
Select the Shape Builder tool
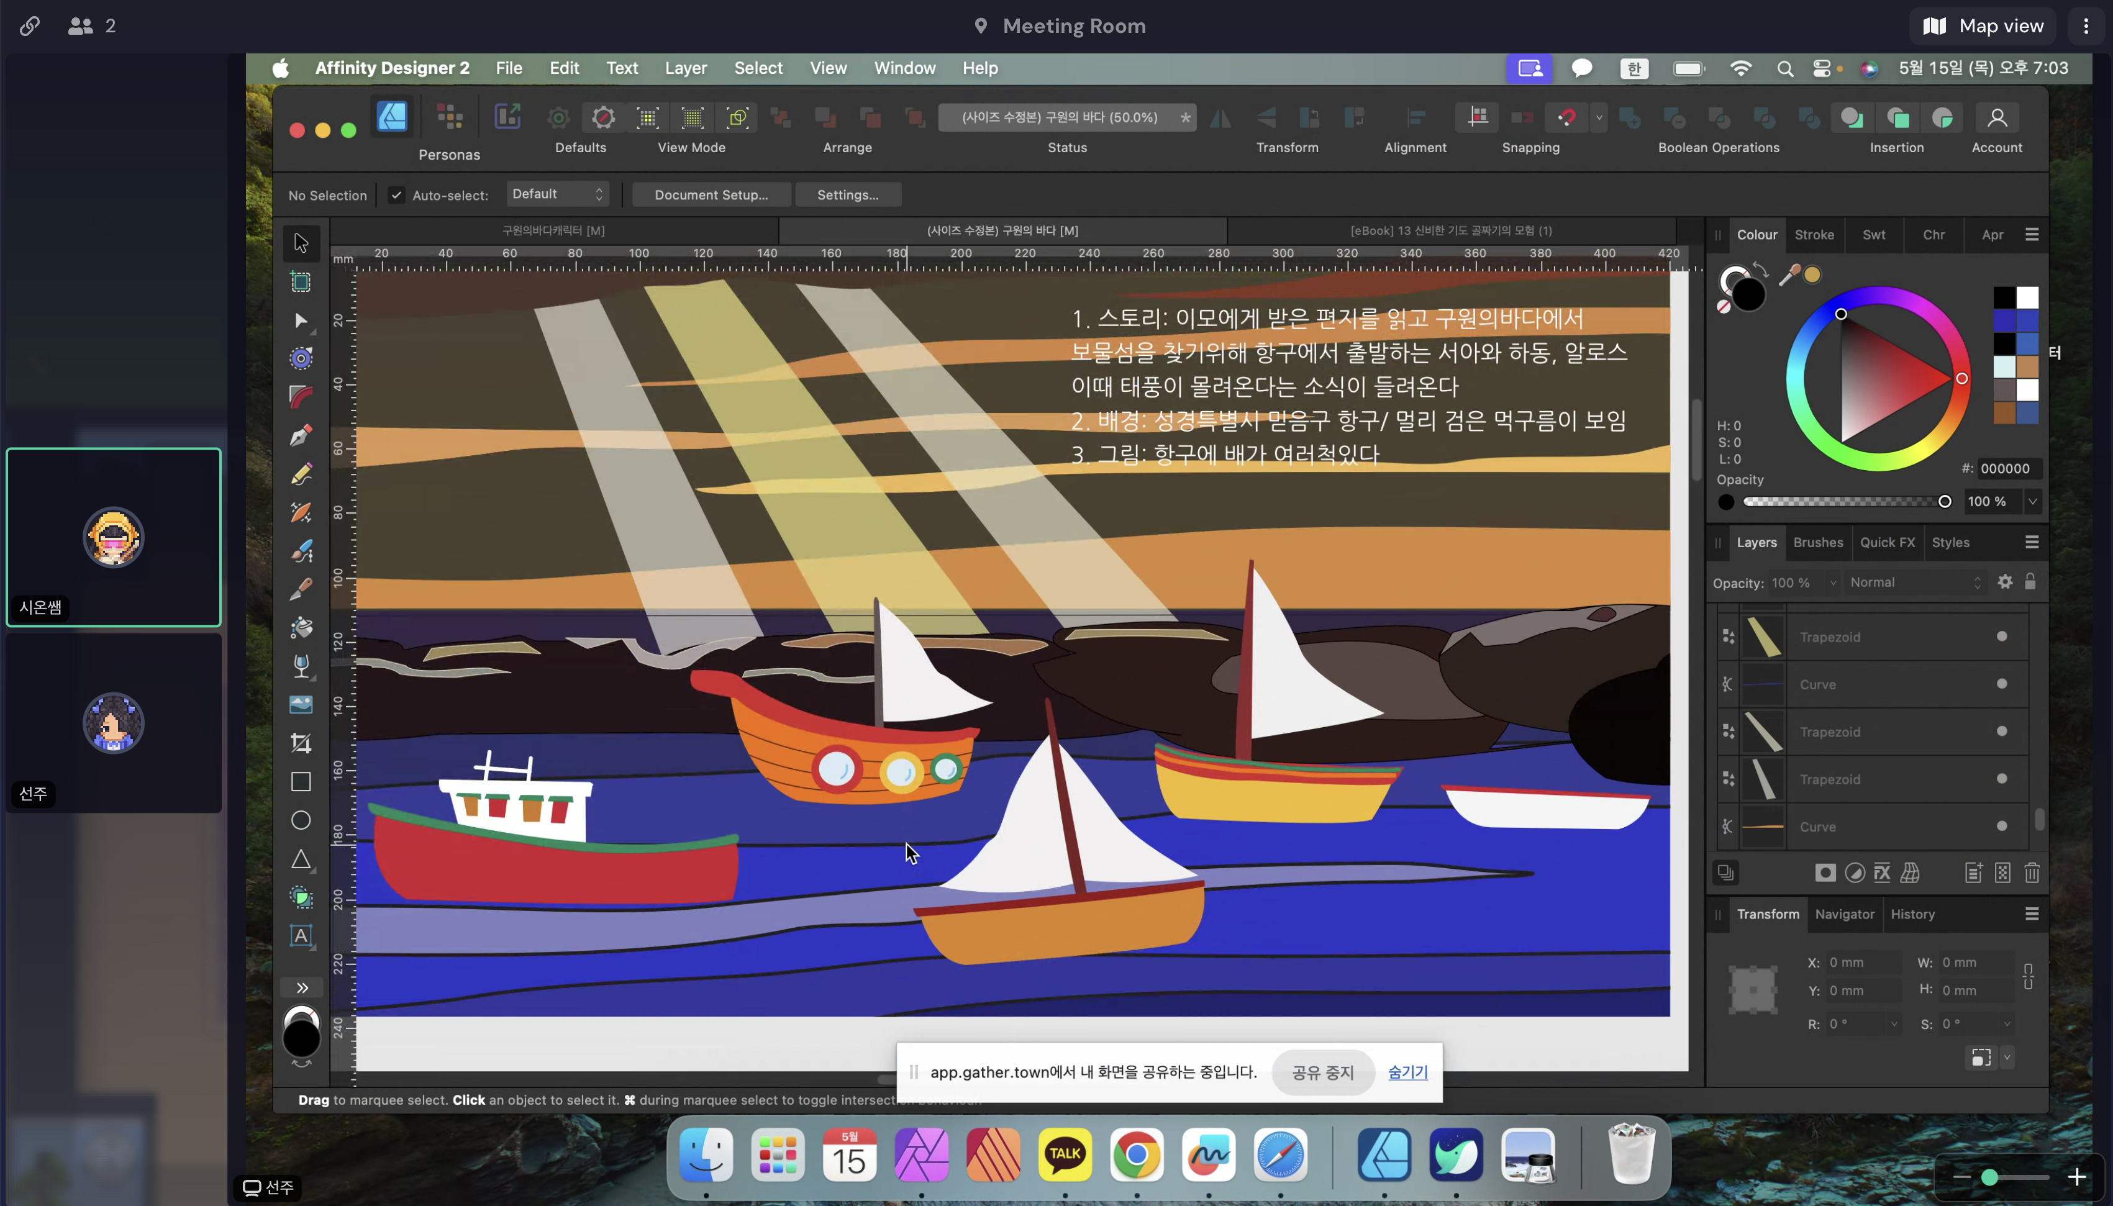pyautogui.click(x=301, y=897)
